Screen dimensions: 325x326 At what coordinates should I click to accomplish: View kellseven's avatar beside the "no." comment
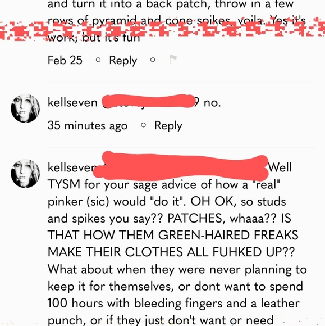pos(25,108)
